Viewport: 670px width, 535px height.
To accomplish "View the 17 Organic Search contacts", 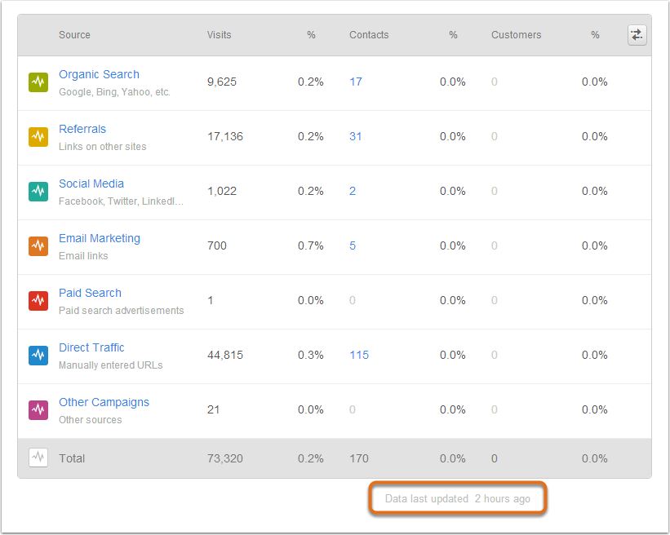I will [356, 82].
